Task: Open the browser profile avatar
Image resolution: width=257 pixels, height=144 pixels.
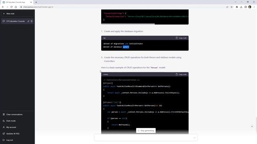Action: [x=250, y=7]
